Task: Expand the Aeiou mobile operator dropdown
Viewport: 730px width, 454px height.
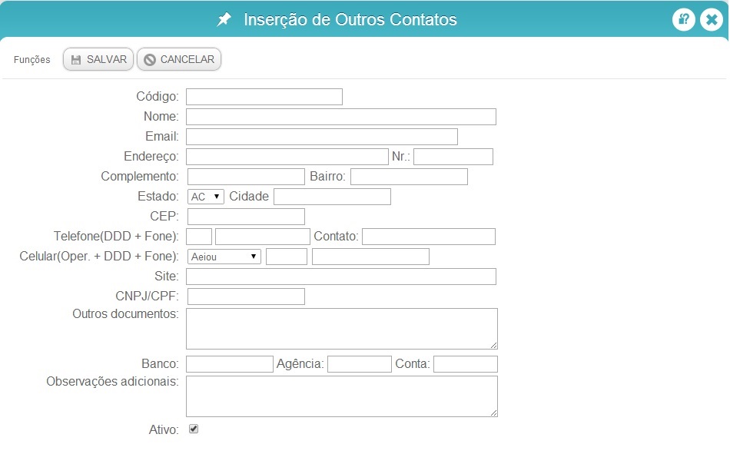Action: [224, 257]
